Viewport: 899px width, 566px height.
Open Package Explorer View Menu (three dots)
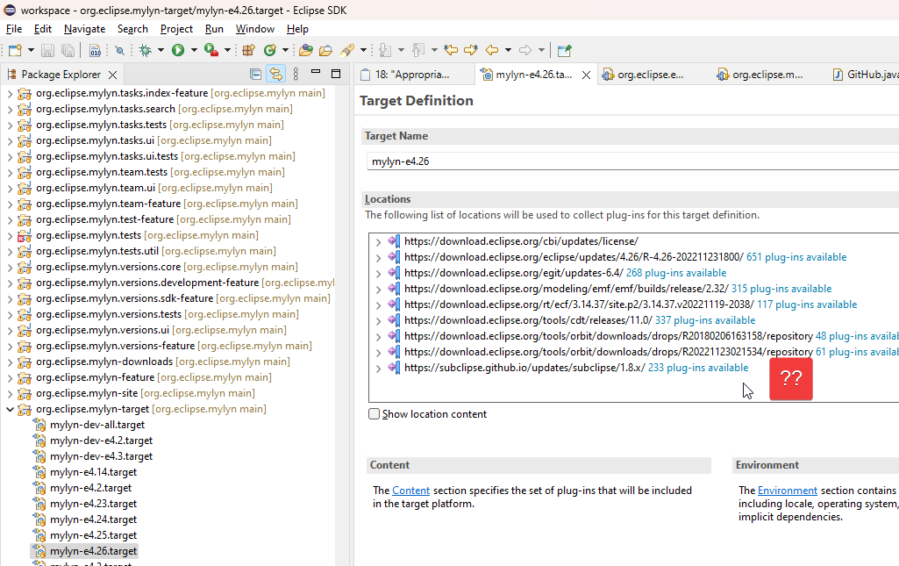pos(296,75)
